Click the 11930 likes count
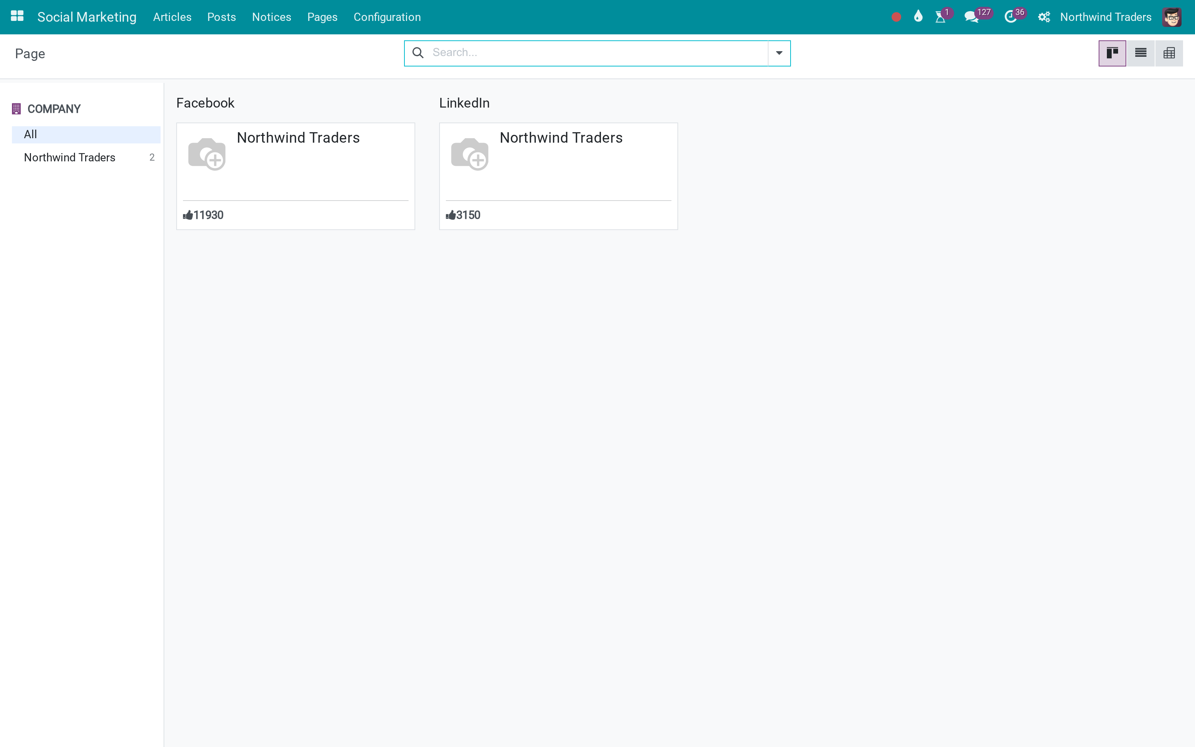 pos(208,216)
